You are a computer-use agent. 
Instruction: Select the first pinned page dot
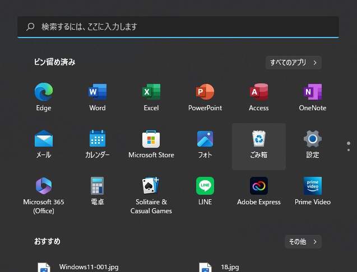[349, 143]
